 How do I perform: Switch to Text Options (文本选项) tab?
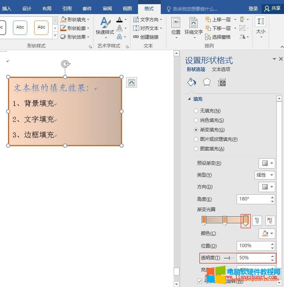[x=221, y=69]
